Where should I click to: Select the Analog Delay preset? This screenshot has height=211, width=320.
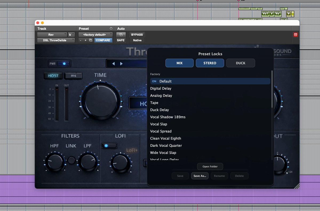coord(210,95)
